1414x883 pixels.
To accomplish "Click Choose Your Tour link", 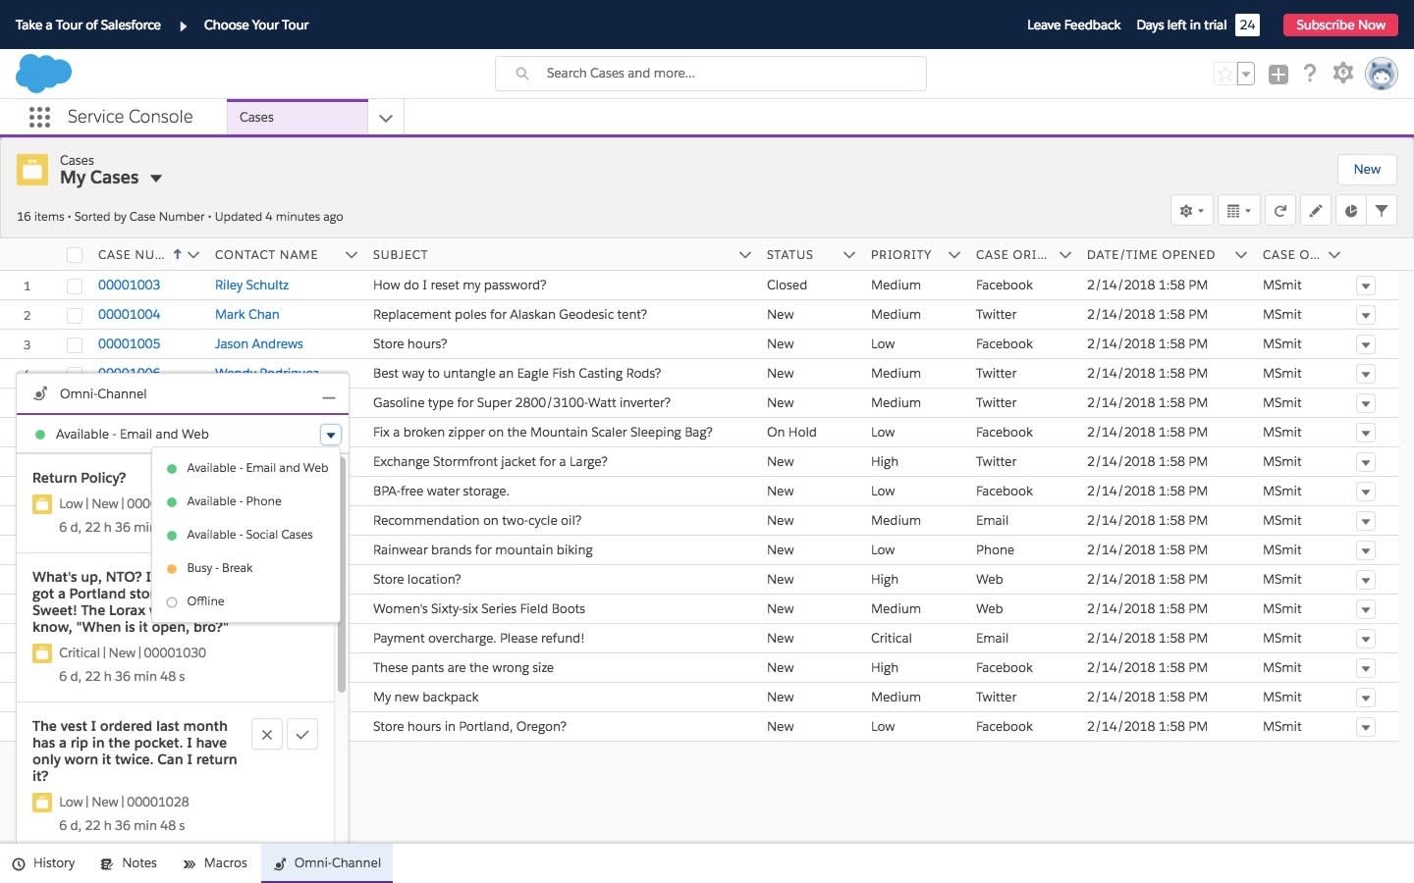I will point(256,26).
